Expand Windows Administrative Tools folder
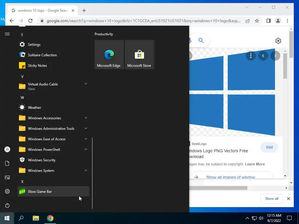This screenshot has height=224, width=299. 53,128
